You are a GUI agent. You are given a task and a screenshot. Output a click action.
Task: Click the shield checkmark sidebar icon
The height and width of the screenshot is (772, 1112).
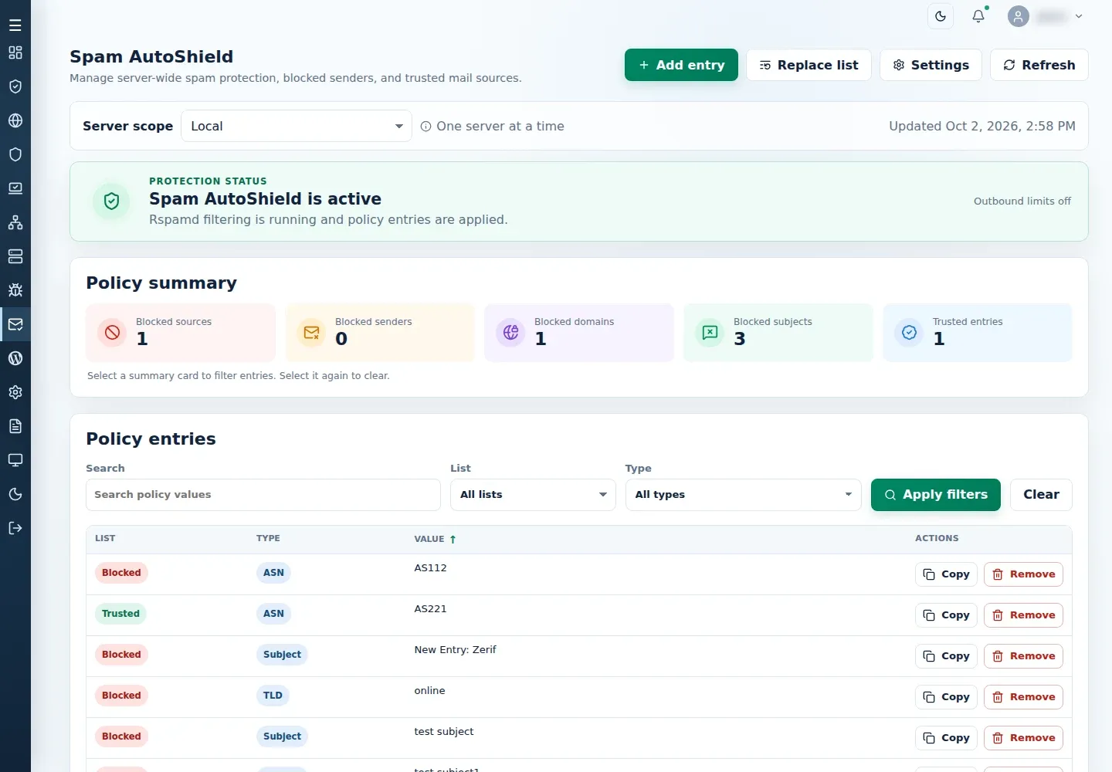point(15,86)
